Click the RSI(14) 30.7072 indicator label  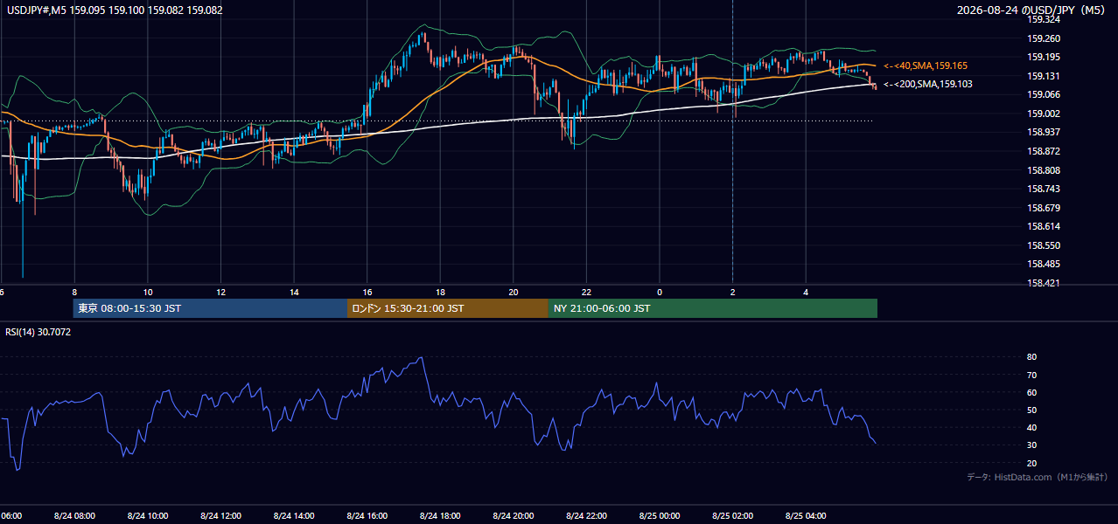[x=38, y=332]
